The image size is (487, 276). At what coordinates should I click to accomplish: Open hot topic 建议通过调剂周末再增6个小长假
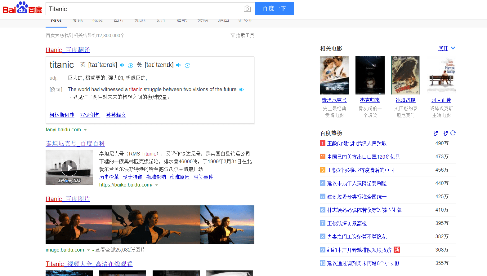[363, 263]
